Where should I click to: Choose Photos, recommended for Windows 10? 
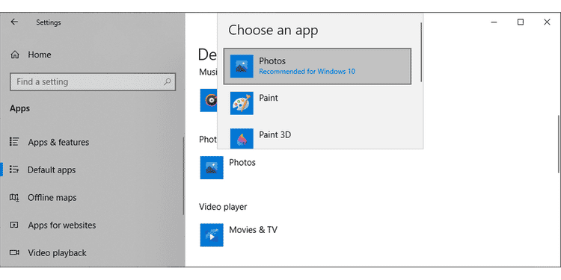[317, 66]
